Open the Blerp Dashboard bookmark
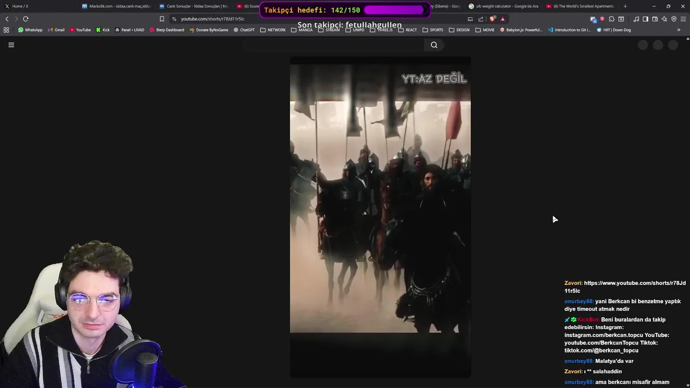Image resolution: width=690 pixels, height=388 pixels. [167, 30]
